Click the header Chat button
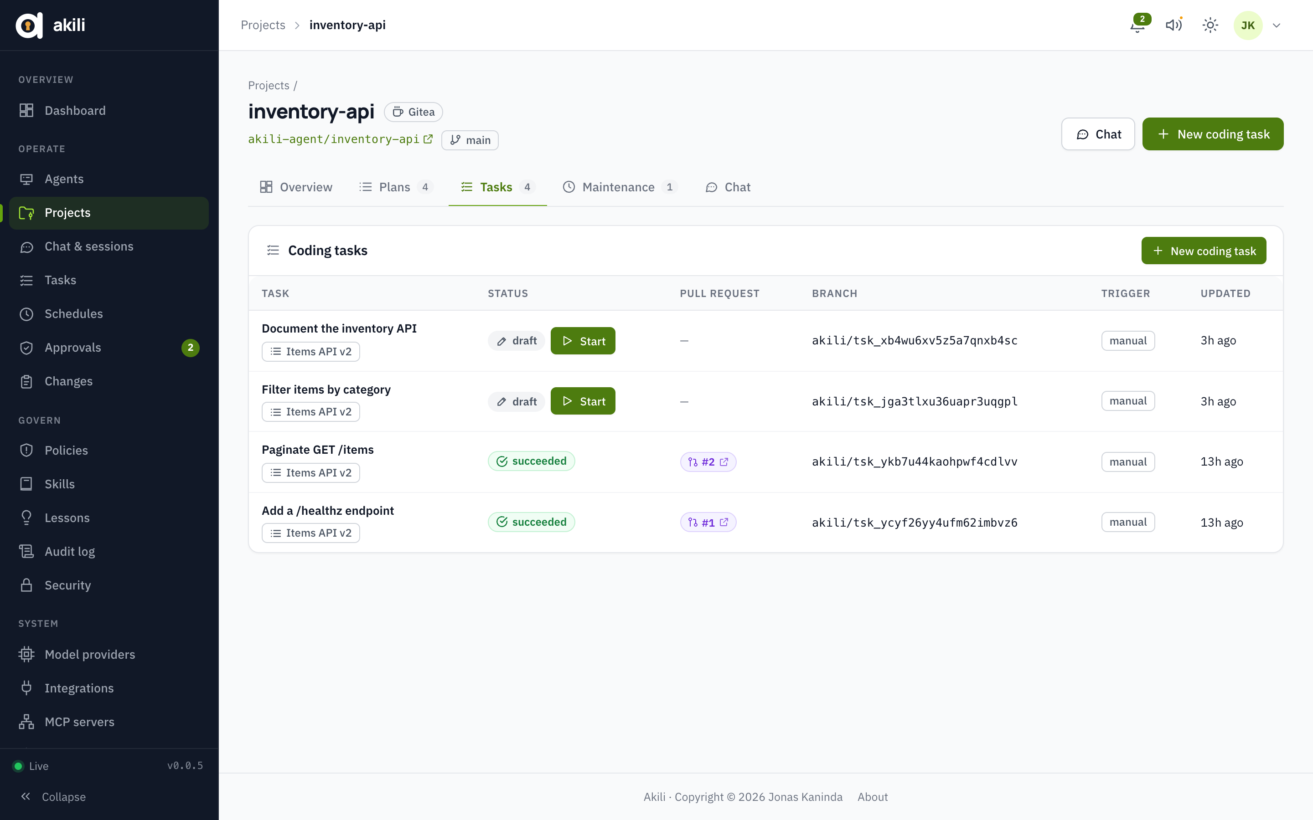The width and height of the screenshot is (1313, 820). 1098,134
